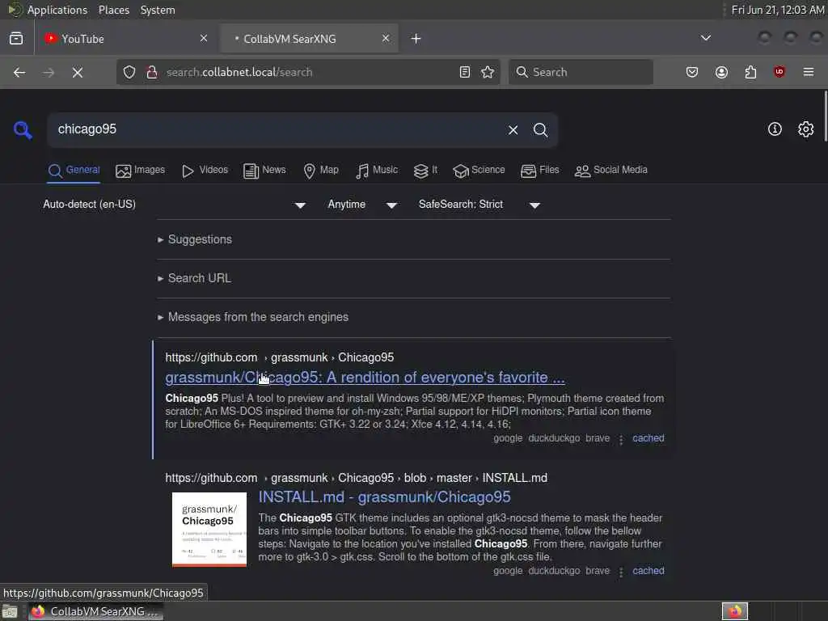
Task: Switch to the YouTube tab
Action: click(125, 39)
